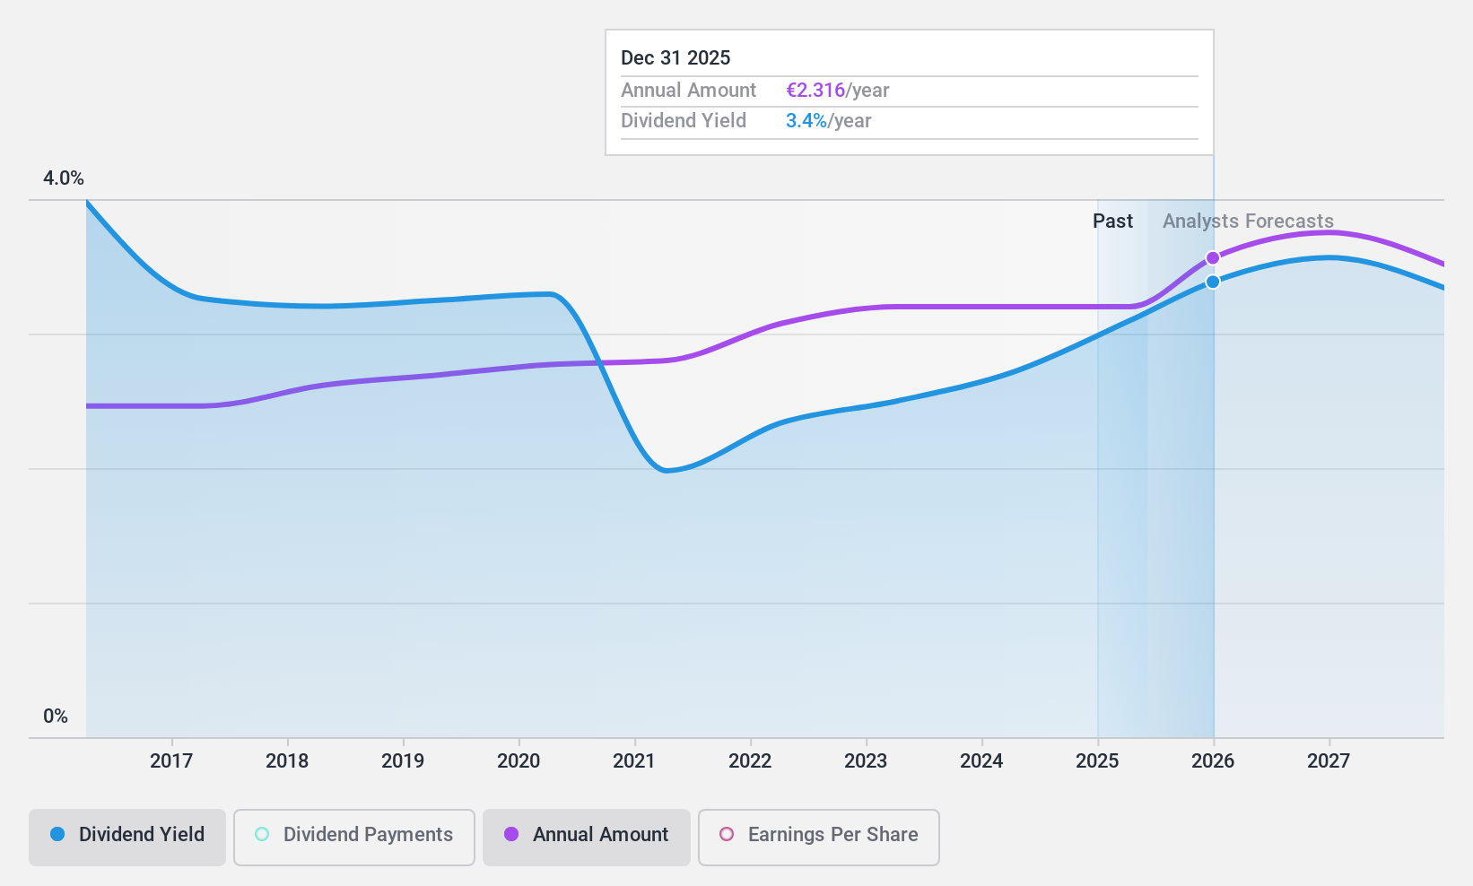
Task: Click the Analysts Forecasts label
Action: pos(1248,221)
